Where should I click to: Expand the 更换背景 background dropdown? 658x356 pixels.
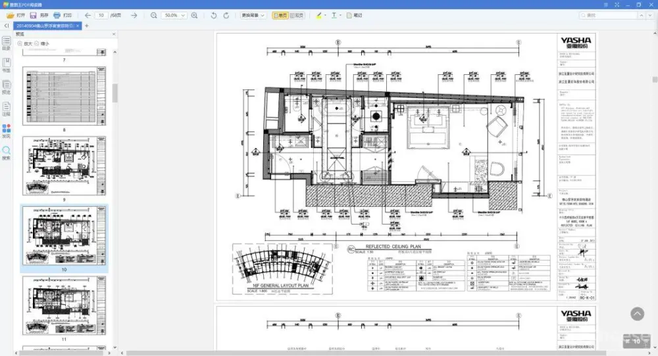[x=253, y=14]
